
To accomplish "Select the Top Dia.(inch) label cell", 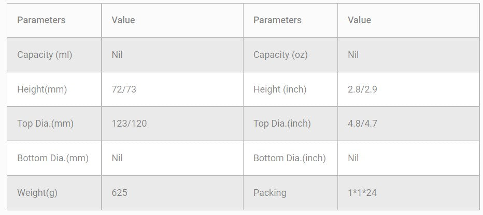I will pos(282,124).
